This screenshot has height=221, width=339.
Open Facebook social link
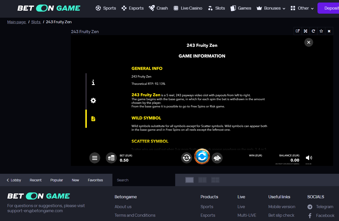325,215
